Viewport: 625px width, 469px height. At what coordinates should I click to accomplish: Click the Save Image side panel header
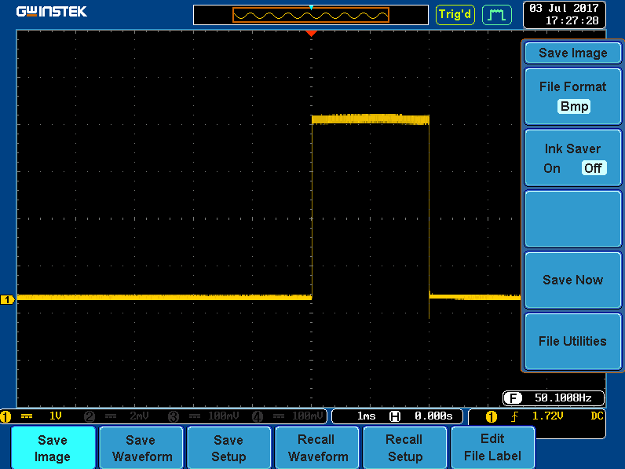[x=572, y=53]
